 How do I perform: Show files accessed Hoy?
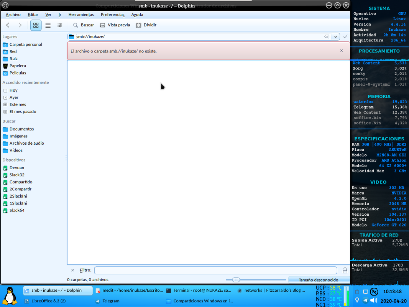pos(10,90)
